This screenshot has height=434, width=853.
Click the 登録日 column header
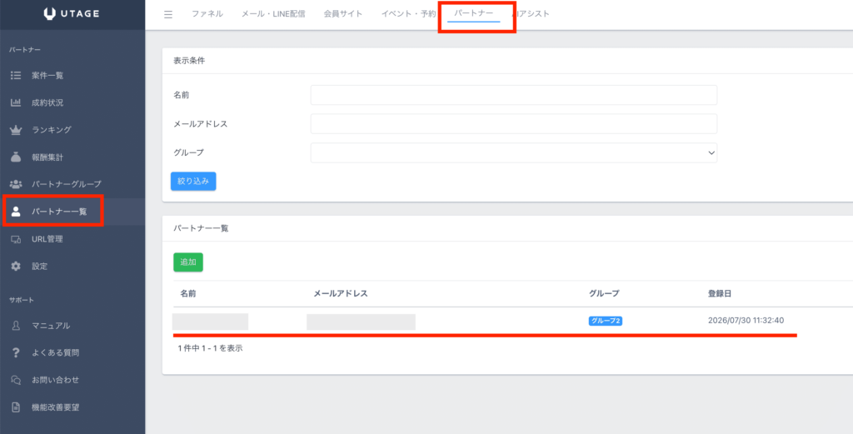click(720, 294)
